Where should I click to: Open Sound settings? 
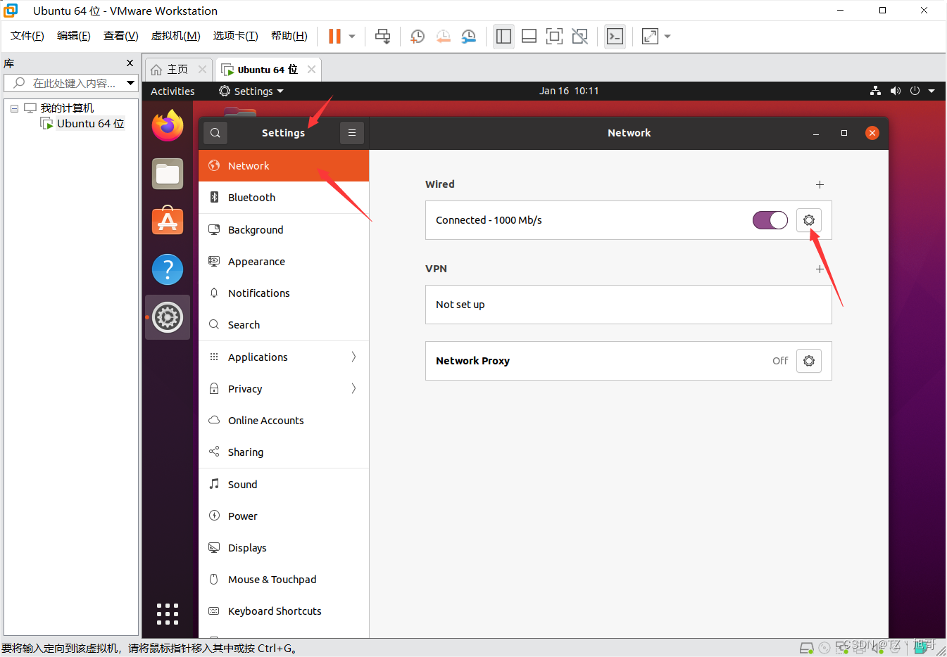(x=284, y=485)
